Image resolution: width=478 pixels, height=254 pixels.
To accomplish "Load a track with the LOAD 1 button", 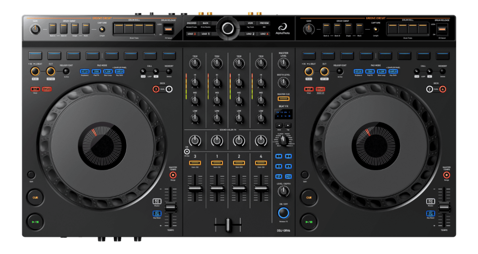I will point(206,34).
